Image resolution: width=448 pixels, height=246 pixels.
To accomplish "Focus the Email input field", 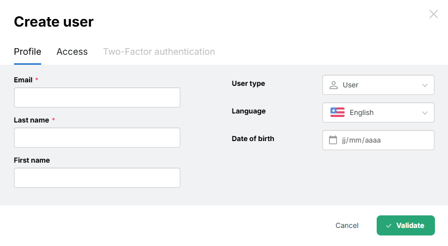I will pos(97,97).
